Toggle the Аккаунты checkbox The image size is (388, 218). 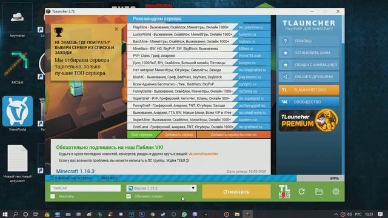pos(53,196)
